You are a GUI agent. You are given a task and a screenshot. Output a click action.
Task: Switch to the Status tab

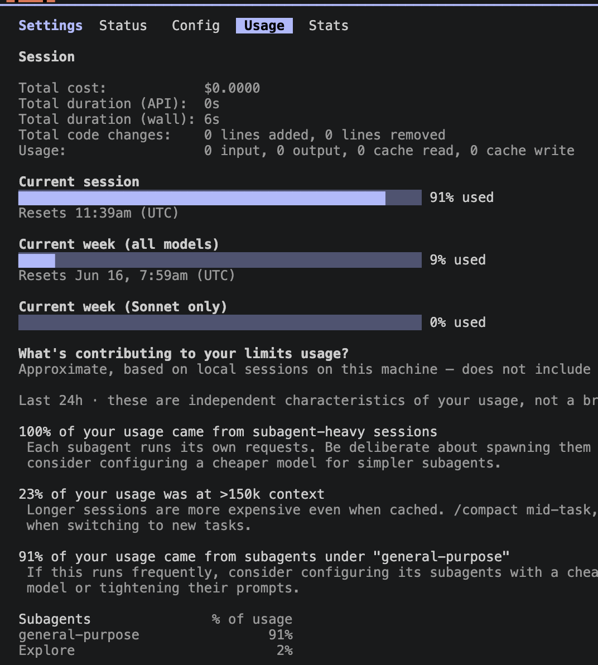(x=123, y=26)
